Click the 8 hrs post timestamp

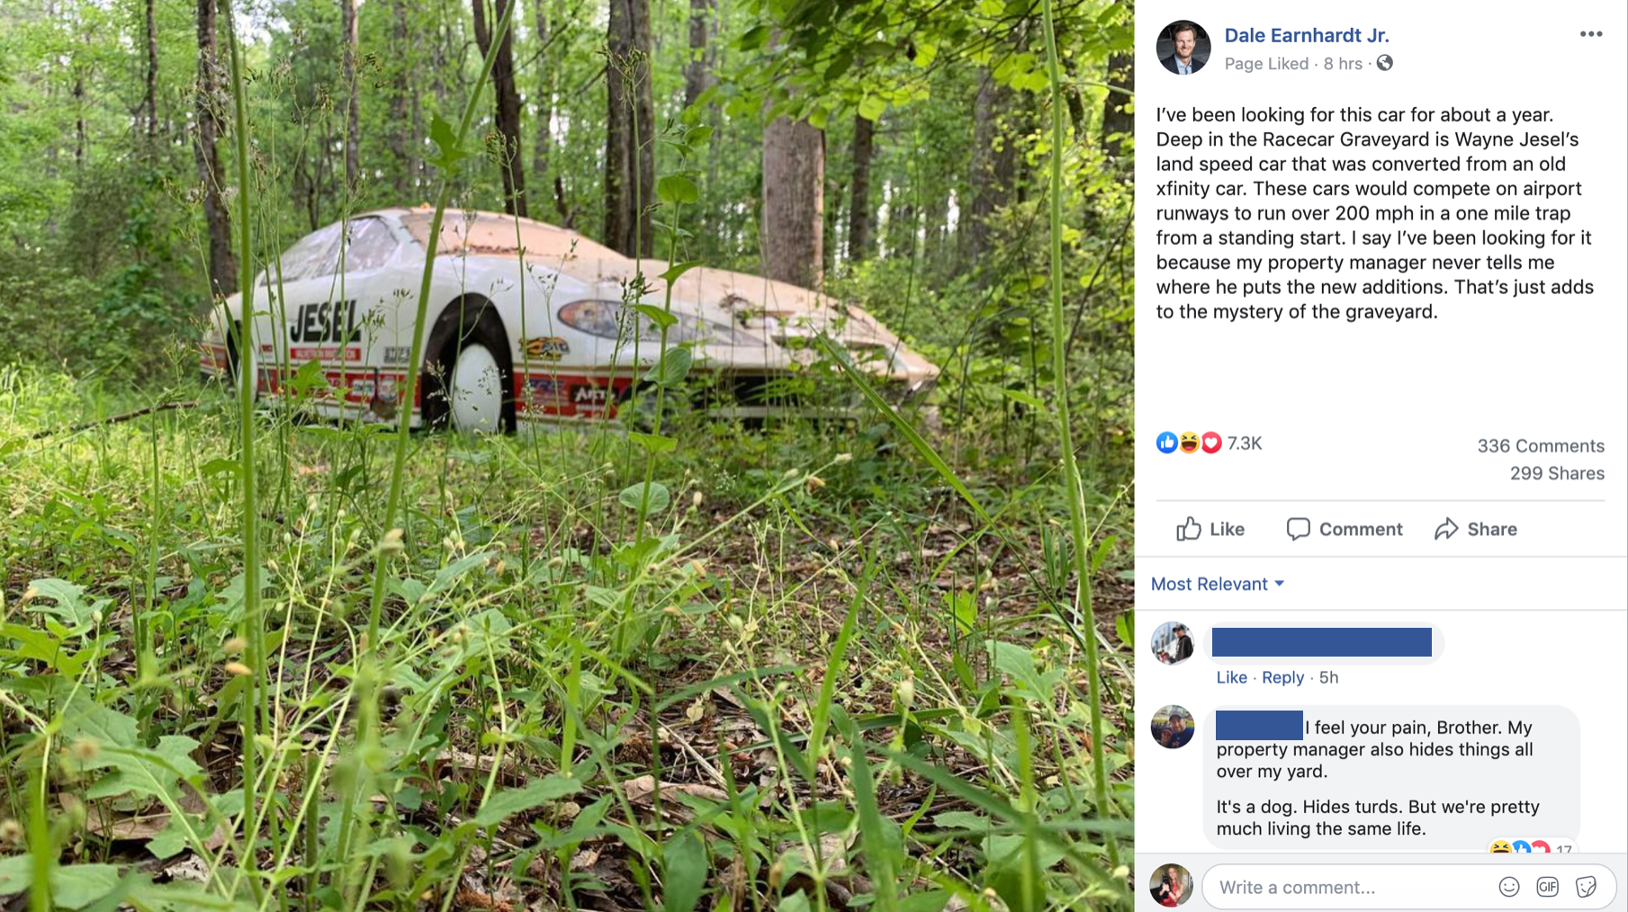tap(1342, 64)
